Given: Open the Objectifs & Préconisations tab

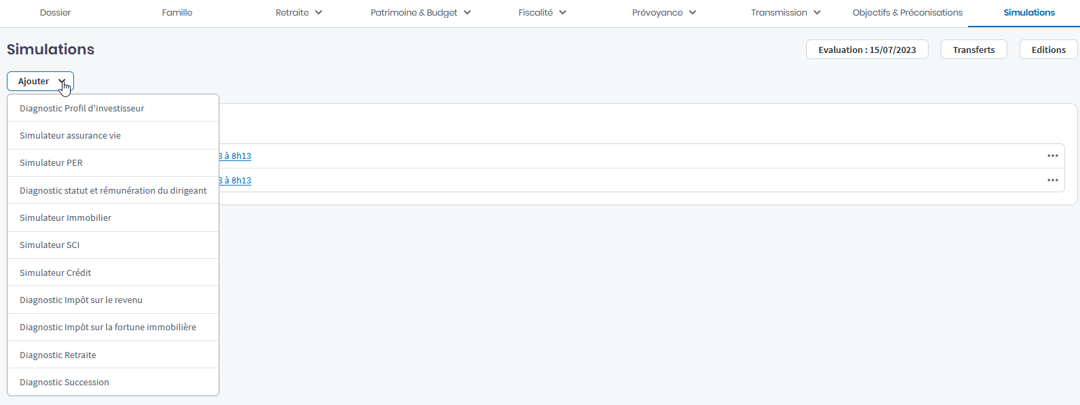Looking at the screenshot, I should (x=907, y=13).
